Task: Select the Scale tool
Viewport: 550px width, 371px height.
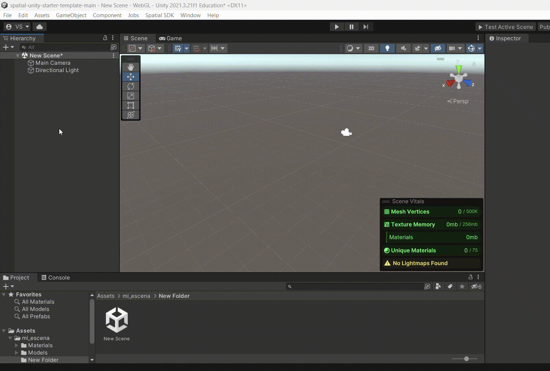Action: click(x=131, y=96)
